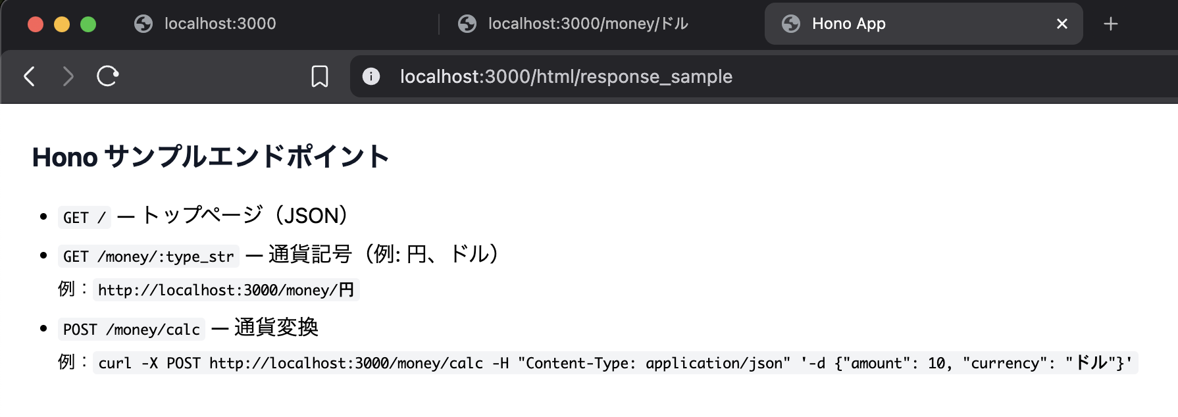
Task: Click the Hono サンプルエンドポイント heading
Action: click(x=211, y=157)
